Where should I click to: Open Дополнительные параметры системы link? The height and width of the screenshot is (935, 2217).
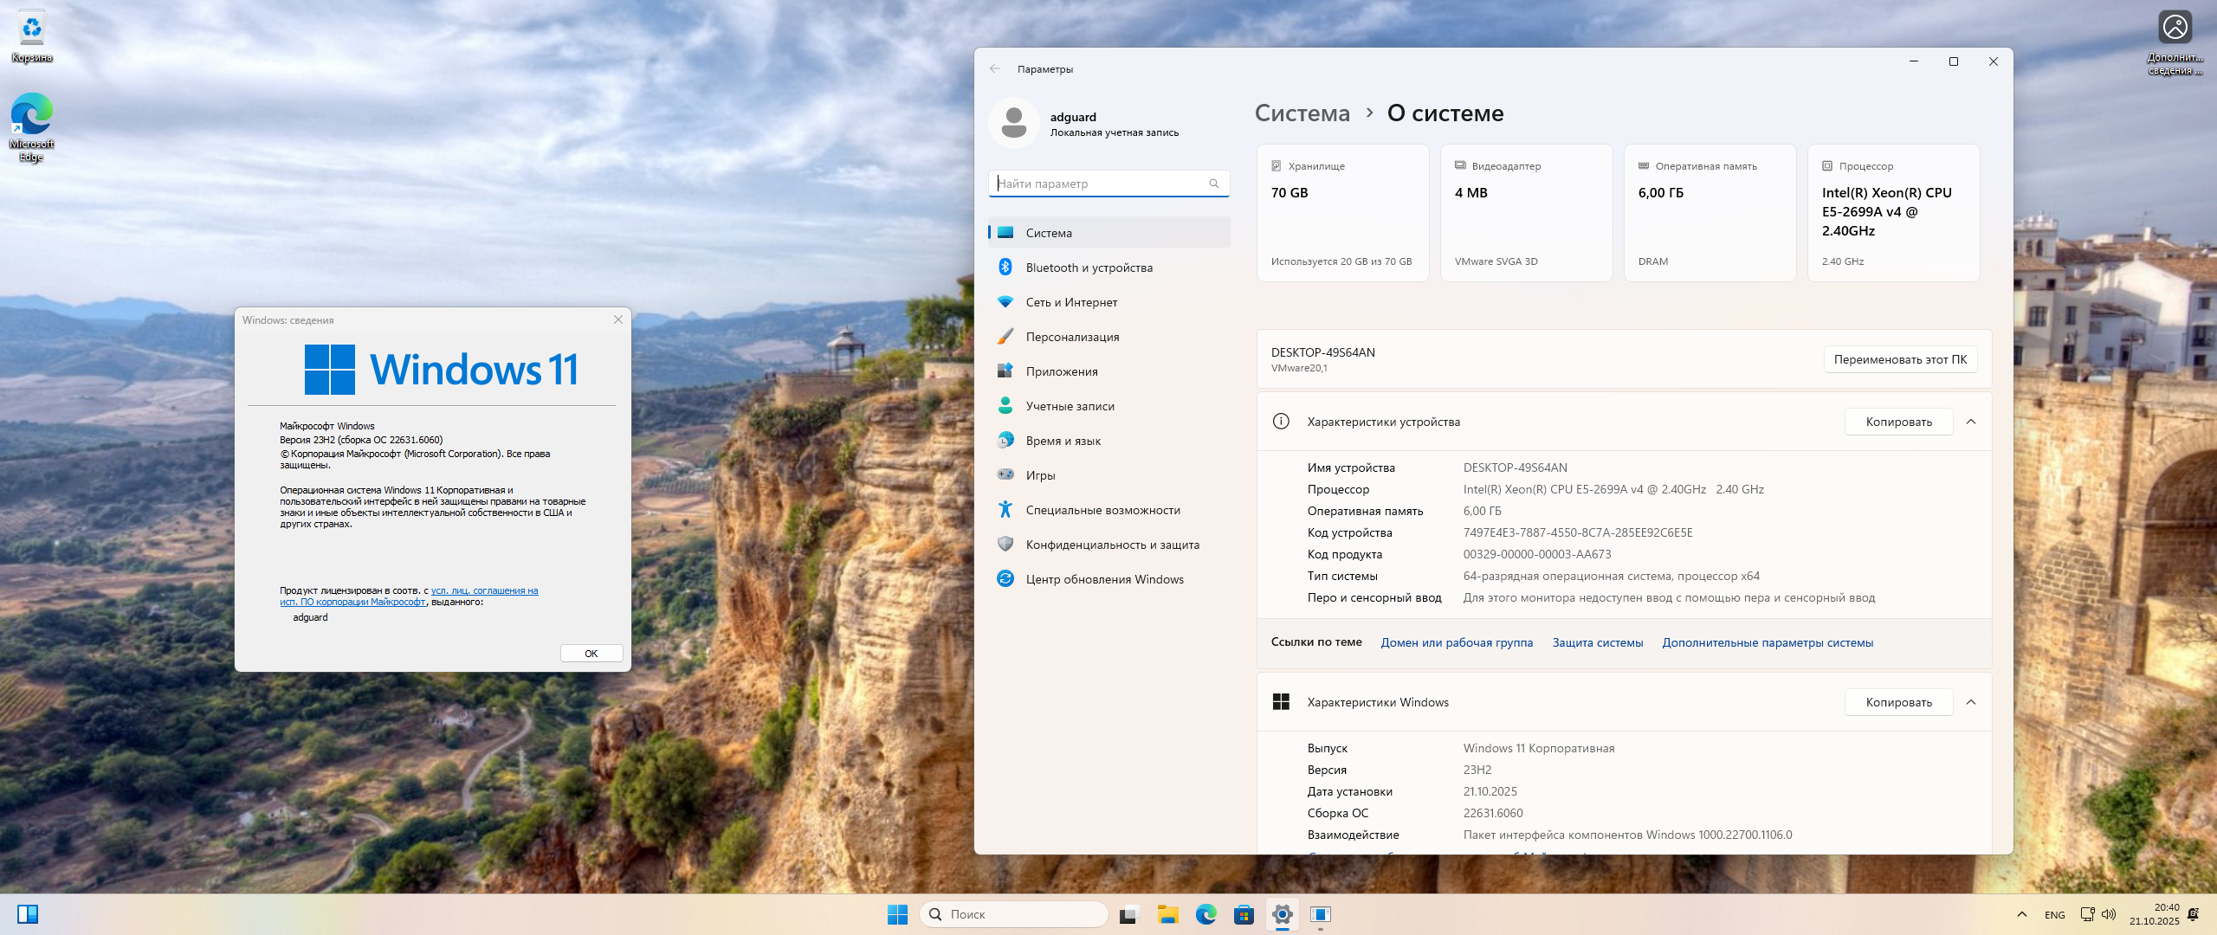[x=1767, y=642]
